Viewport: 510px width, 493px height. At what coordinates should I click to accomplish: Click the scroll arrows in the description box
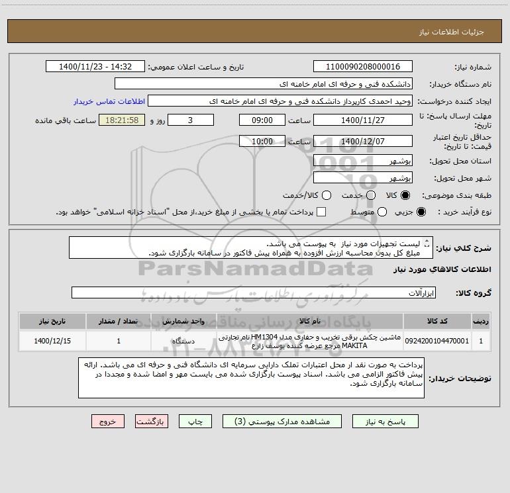click(x=427, y=244)
